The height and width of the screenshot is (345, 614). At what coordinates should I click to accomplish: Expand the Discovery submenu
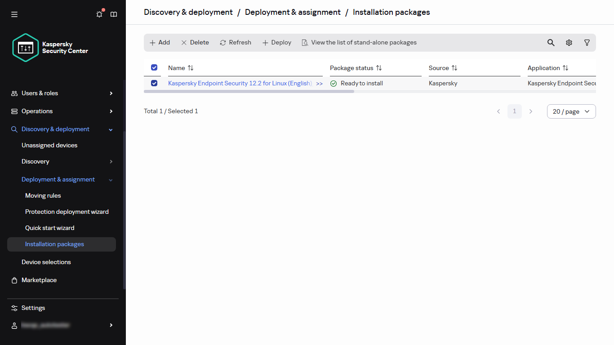coord(111,161)
